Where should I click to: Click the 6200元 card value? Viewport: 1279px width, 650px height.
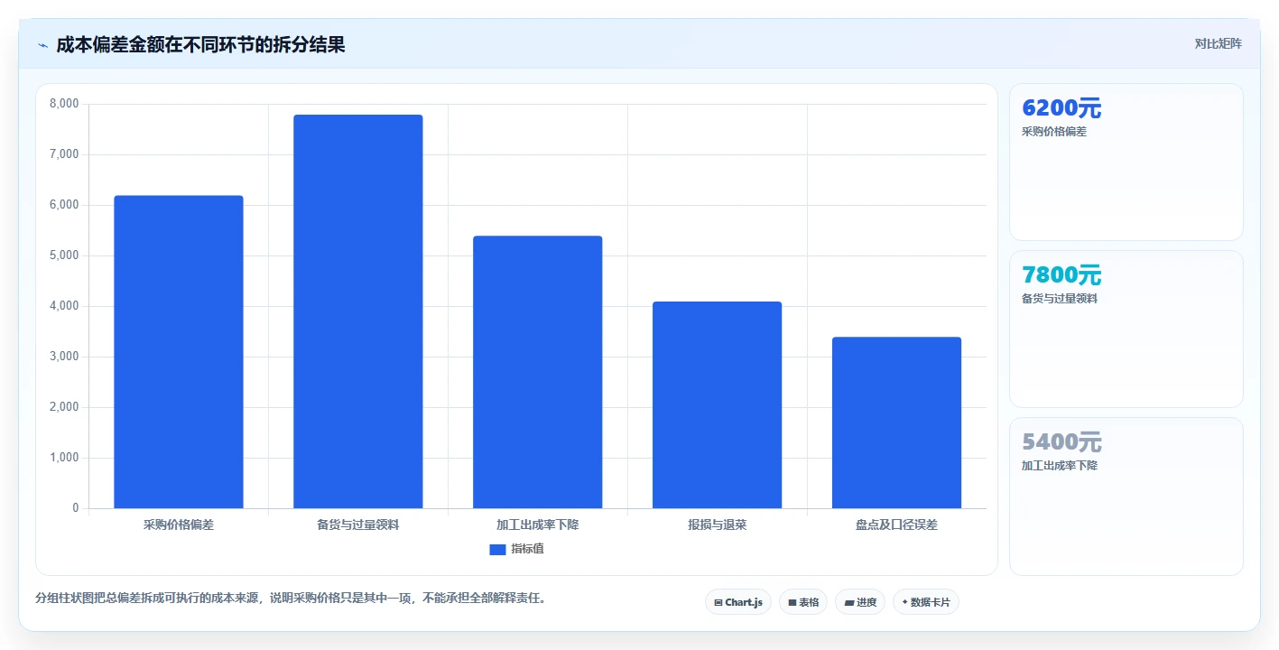click(1061, 108)
